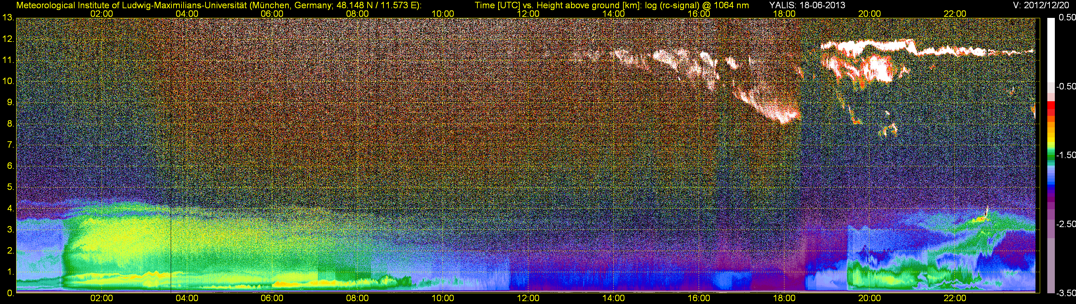Click the 10:00 label on the lower time axis
Image resolution: width=1076 pixels, height=304 pixels.
point(443,298)
